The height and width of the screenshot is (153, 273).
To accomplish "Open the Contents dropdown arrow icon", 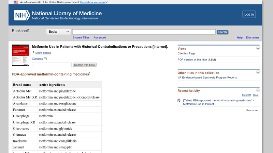I will [x=45, y=58].
